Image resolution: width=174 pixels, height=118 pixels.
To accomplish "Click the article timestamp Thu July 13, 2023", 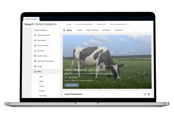I will tap(79, 81).
